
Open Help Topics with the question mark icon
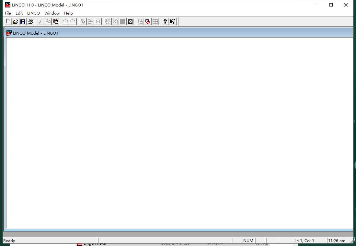(165, 22)
